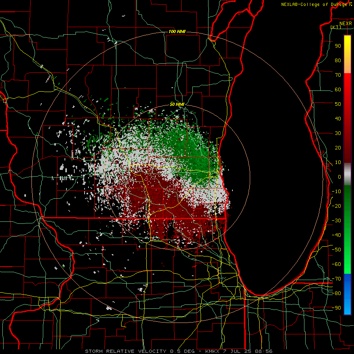The height and width of the screenshot is (354, 354).
Task: Click the 50 NMI range ring label
Action: click(x=177, y=104)
